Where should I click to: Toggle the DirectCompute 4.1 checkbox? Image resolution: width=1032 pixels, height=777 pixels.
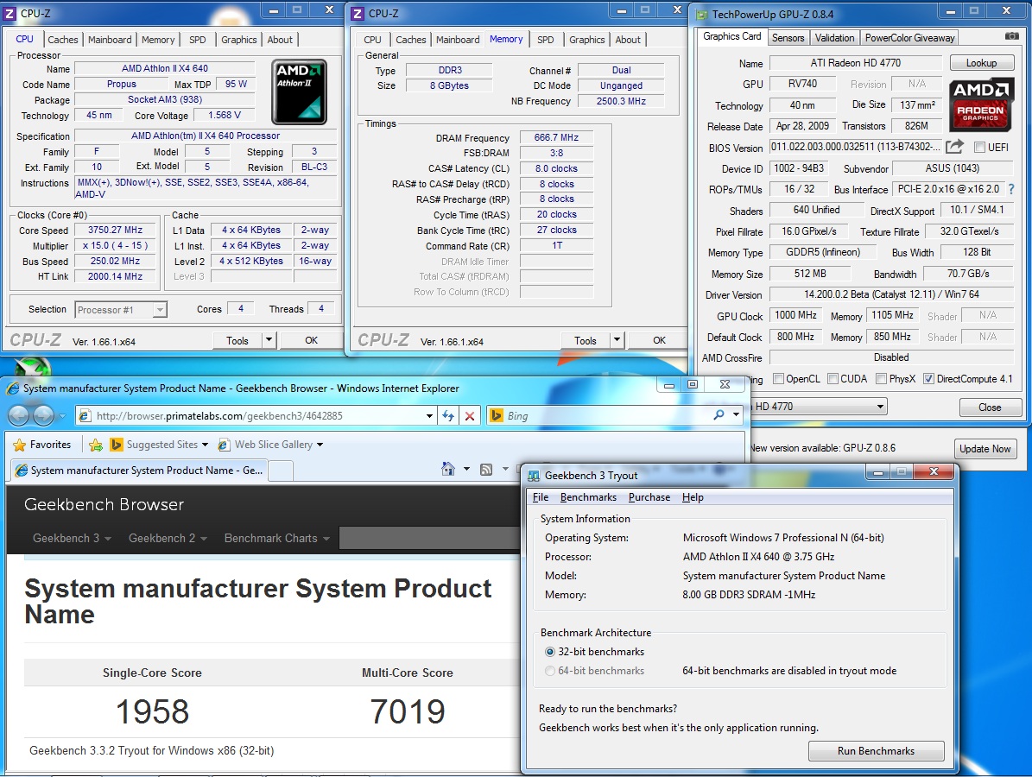(928, 378)
